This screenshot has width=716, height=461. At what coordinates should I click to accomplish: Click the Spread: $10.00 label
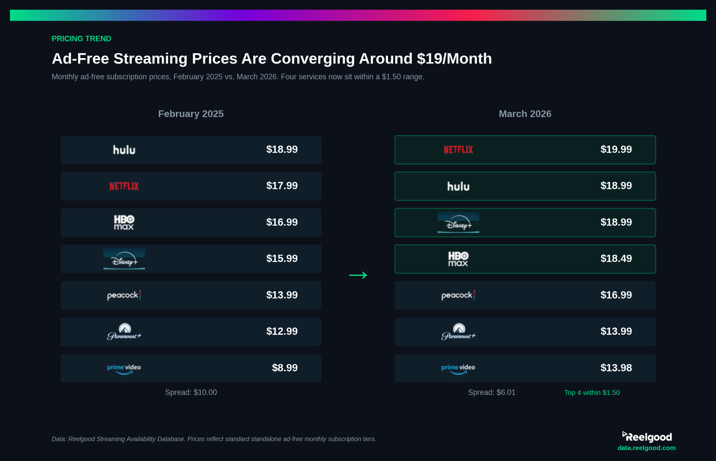(191, 392)
